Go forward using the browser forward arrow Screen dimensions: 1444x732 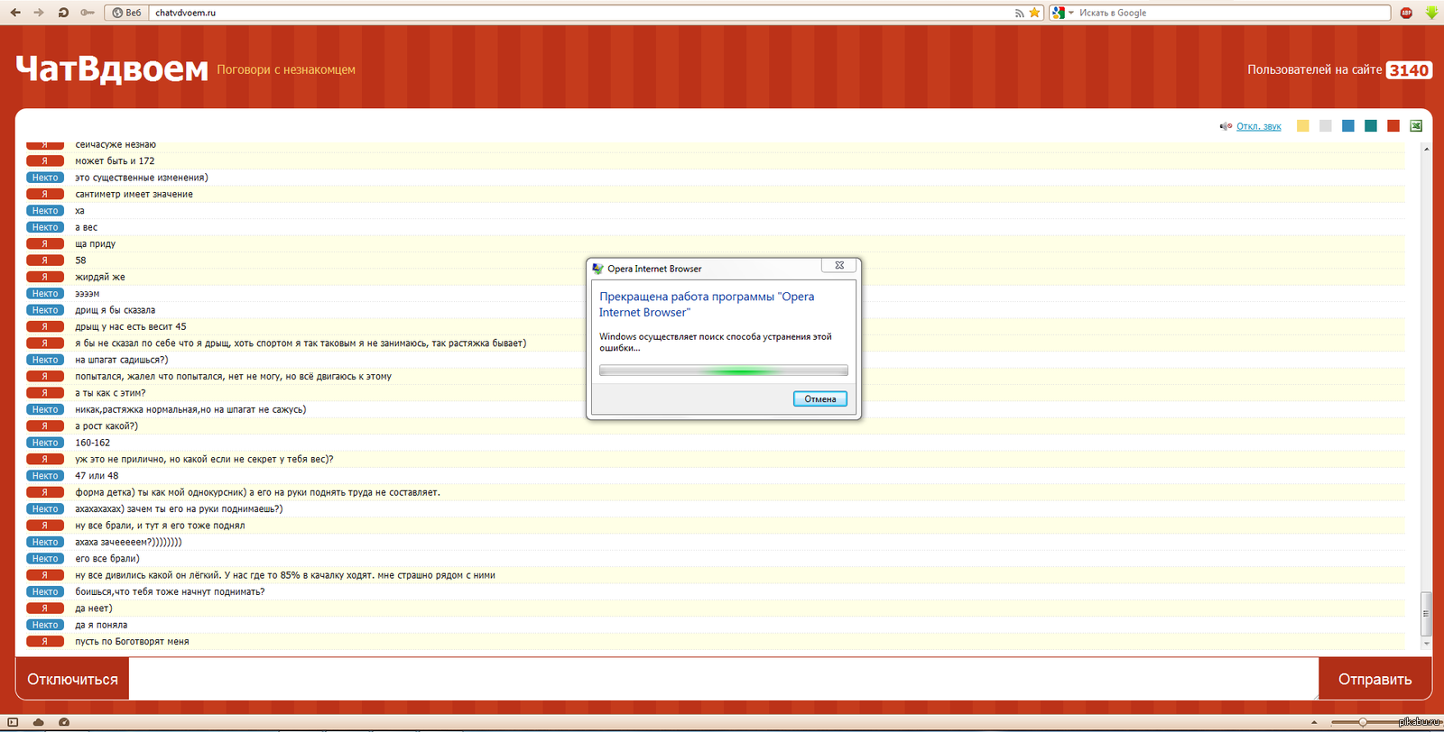(x=38, y=13)
